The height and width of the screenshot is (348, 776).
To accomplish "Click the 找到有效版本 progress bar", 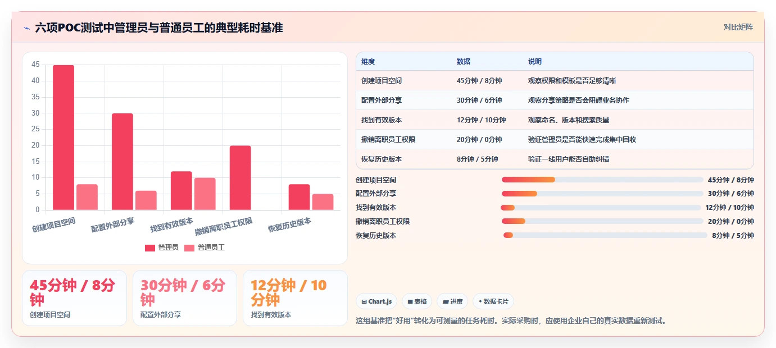I will [x=601, y=208].
